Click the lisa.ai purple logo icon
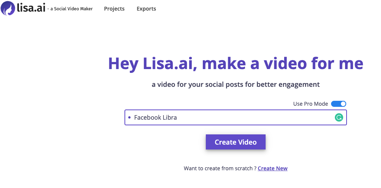 (x=8, y=8)
